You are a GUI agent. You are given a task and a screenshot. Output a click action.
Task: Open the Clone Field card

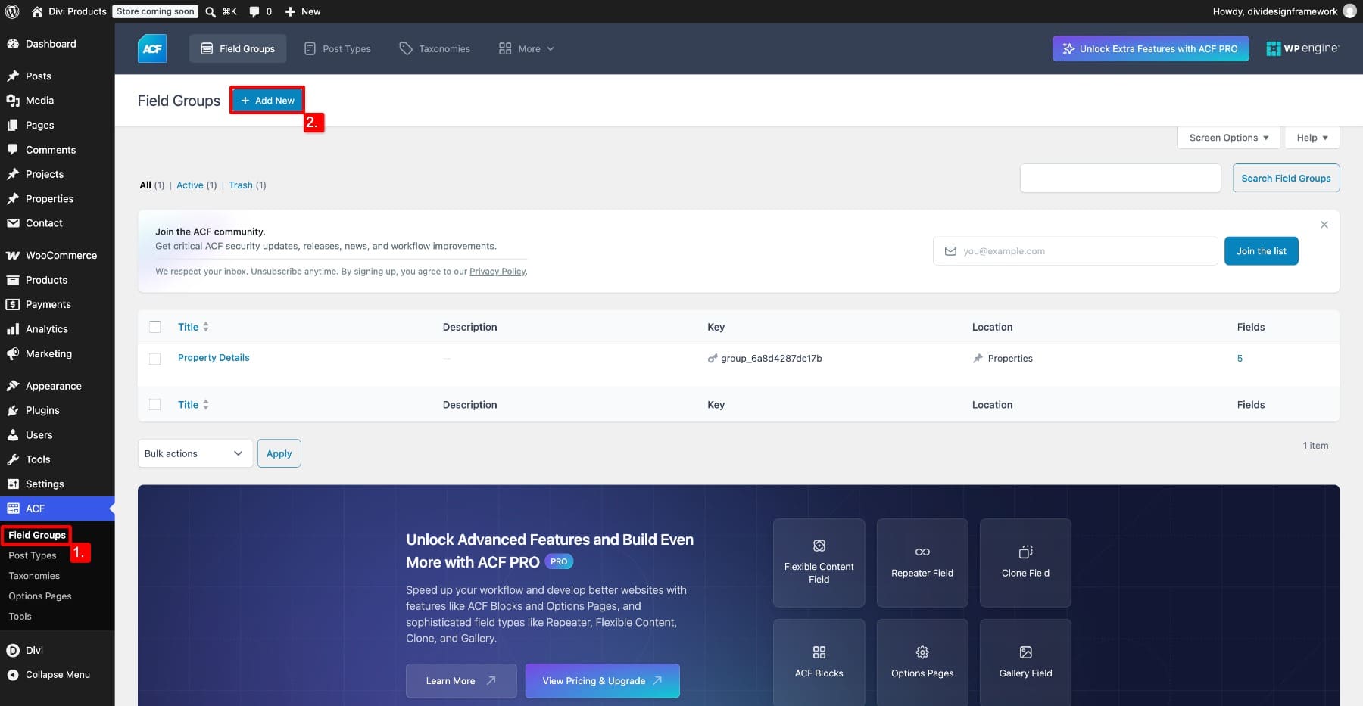(x=1025, y=562)
